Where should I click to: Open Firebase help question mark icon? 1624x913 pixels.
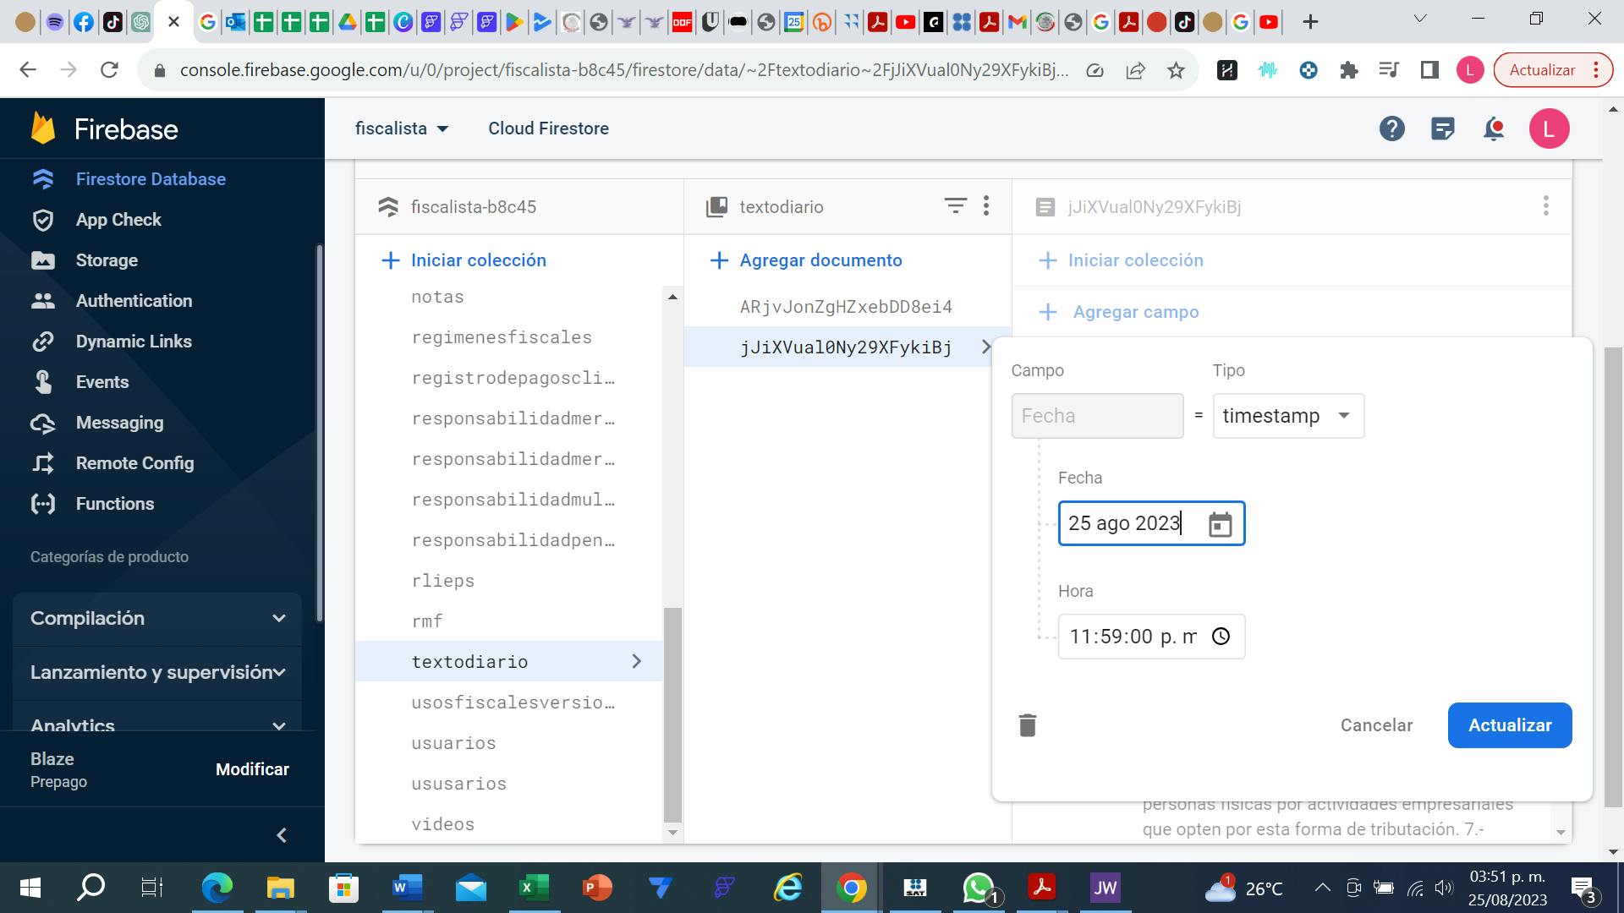(x=1391, y=128)
